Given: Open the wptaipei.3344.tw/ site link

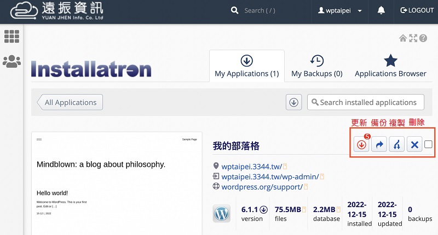Looking at the screenshot, I should [252, 167].
